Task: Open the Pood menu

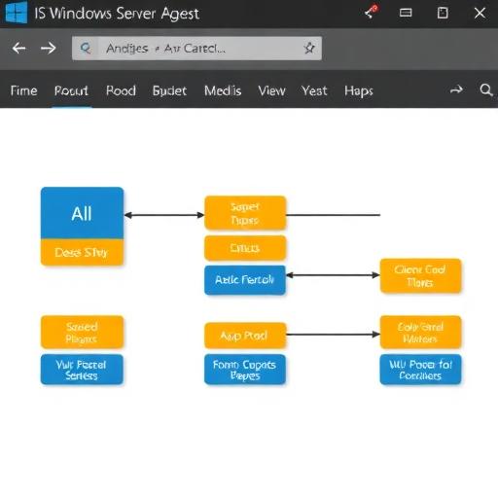Action: point(121,90)
